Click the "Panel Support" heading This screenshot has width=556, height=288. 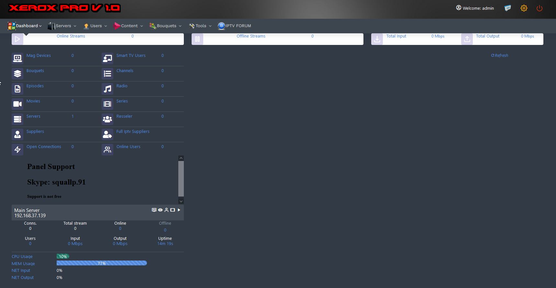[x=51, y=167]
